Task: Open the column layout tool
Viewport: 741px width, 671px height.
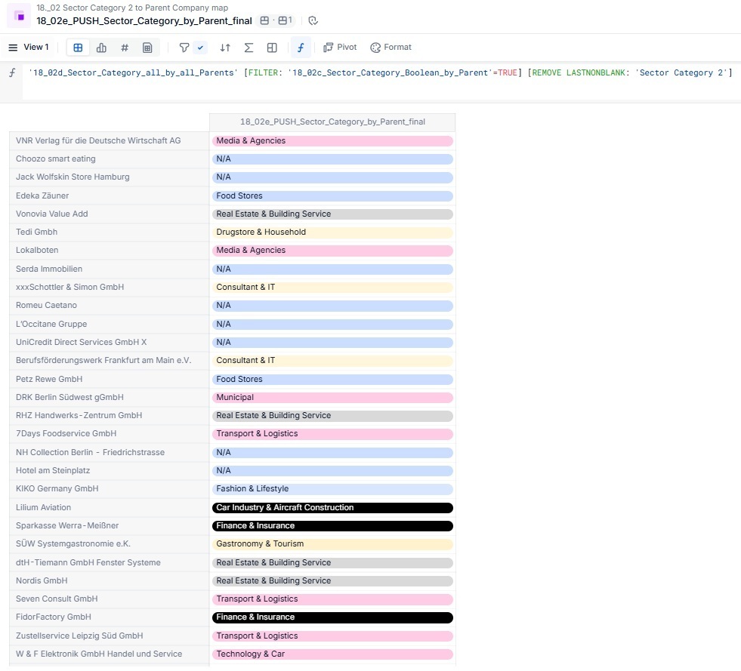Action: [x=272, y=48]
